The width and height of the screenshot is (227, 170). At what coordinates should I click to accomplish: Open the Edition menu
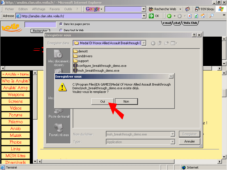click(23, 9)
